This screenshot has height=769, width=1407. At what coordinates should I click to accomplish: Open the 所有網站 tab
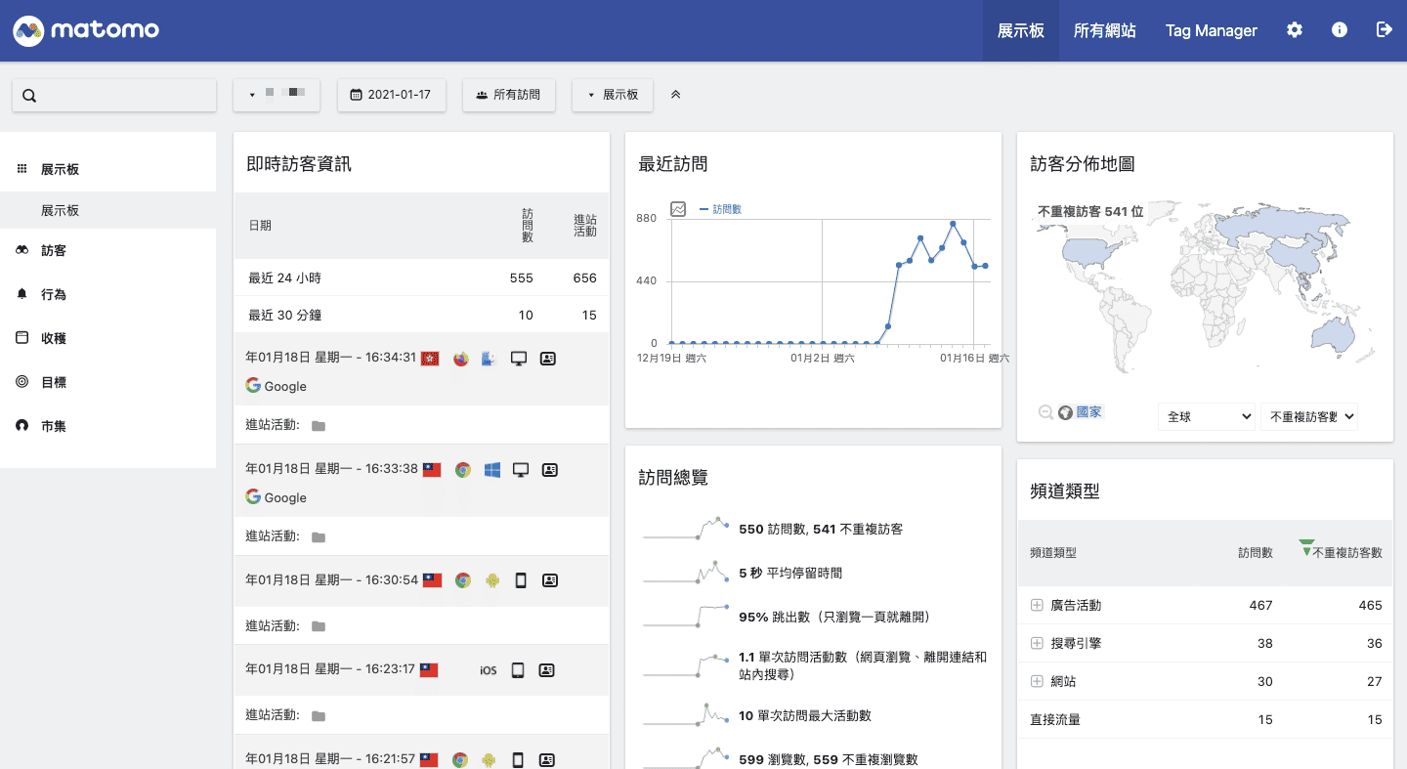click(x=1104, y=30)
